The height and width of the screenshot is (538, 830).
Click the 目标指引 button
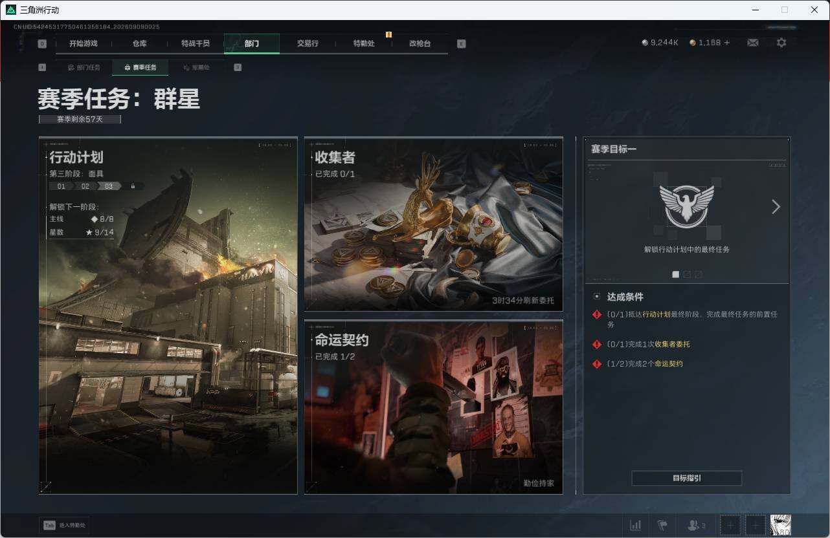pyautogui.click(x=687, y=479)
